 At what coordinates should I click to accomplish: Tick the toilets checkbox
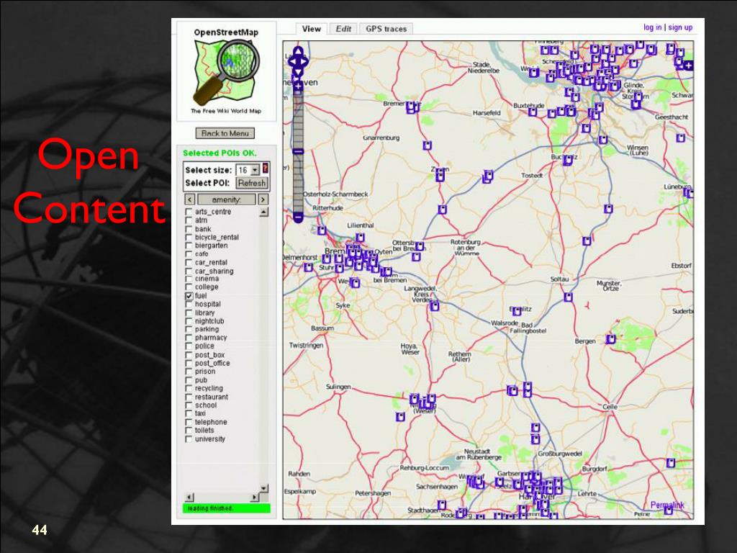pos(189,431)
